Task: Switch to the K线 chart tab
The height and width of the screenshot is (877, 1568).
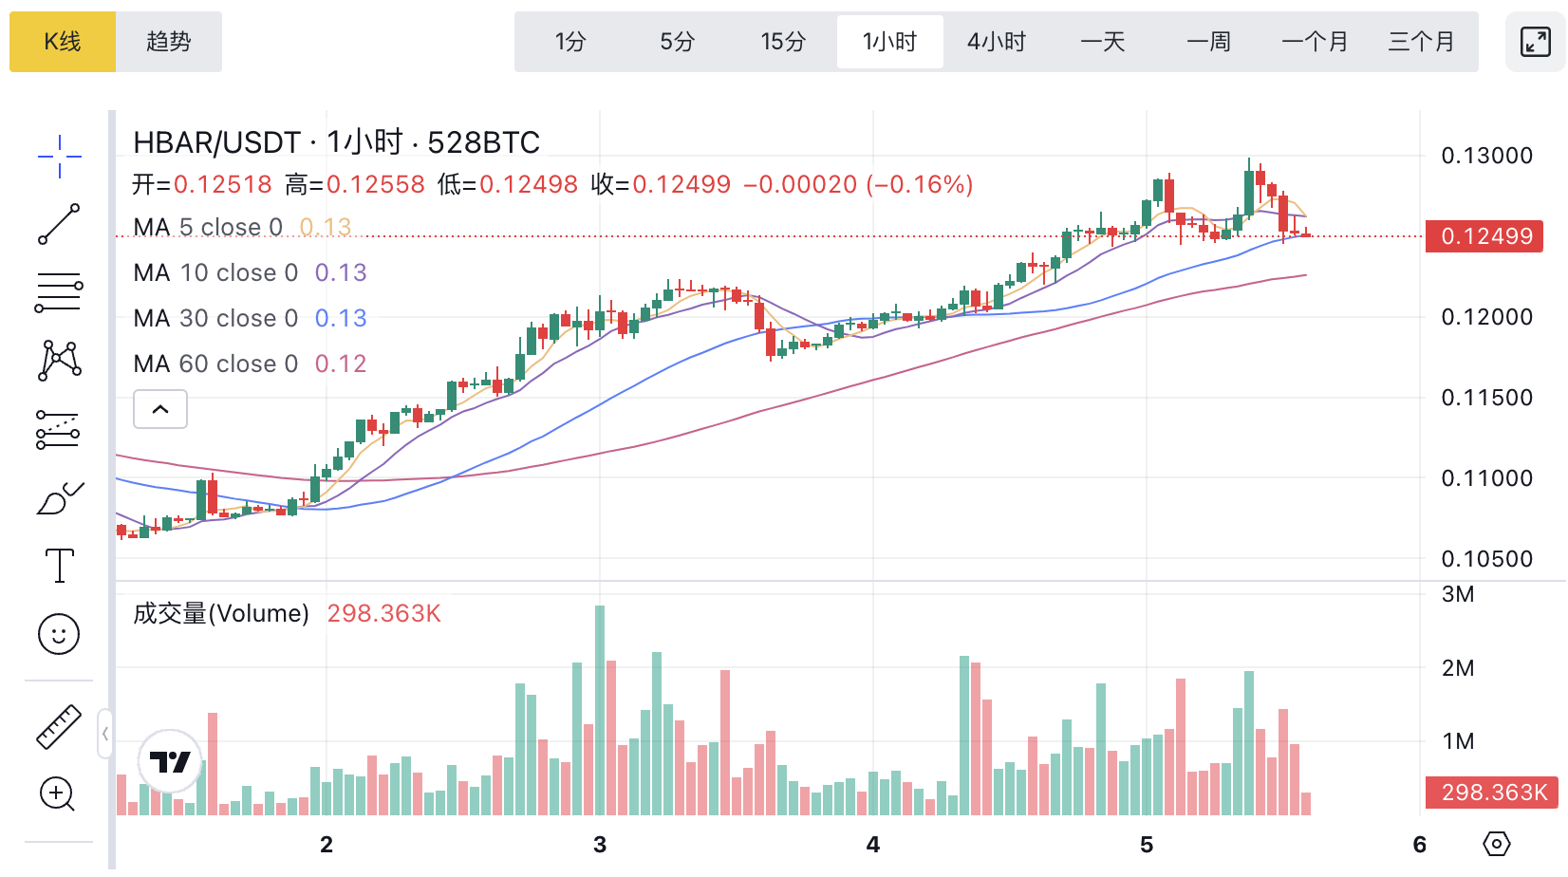Action: click(63, 42)
